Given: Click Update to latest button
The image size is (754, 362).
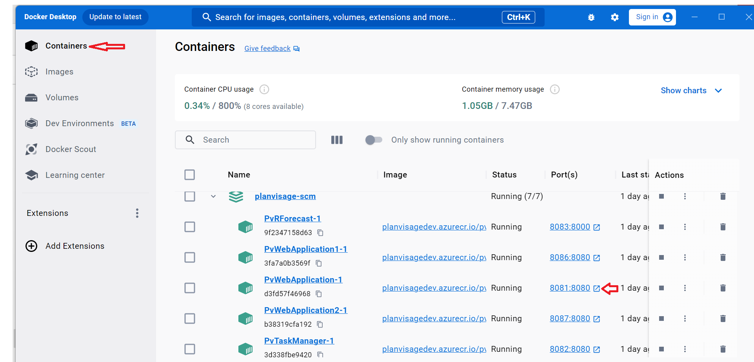Looking at the screenshot, I should (115, 17).
